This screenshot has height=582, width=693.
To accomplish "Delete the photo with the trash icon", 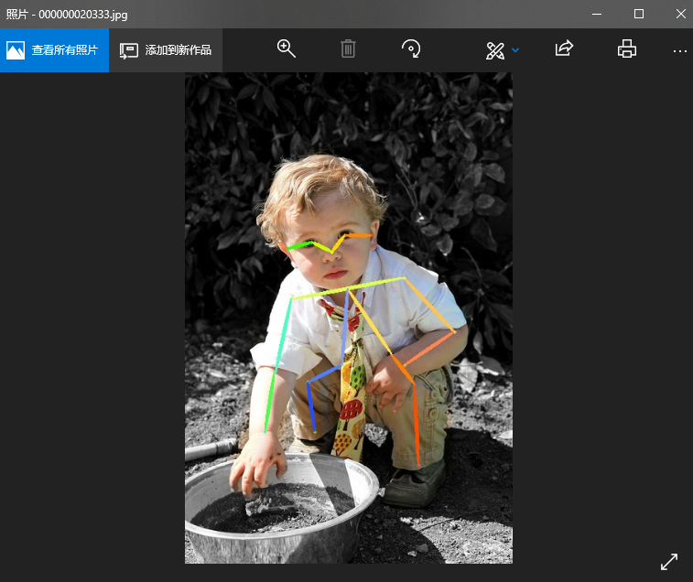I will tap(348, 48).
